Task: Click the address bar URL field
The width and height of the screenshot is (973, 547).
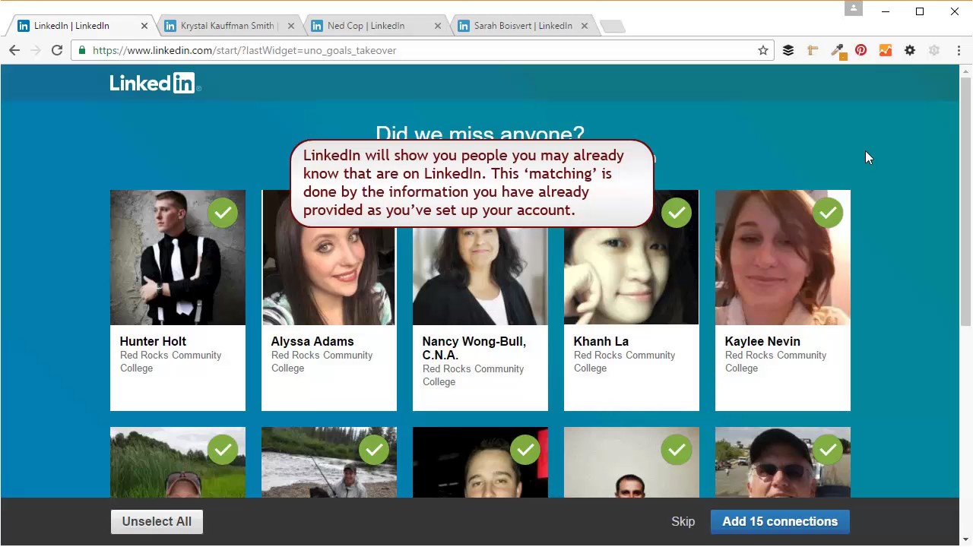Action: 422,50
